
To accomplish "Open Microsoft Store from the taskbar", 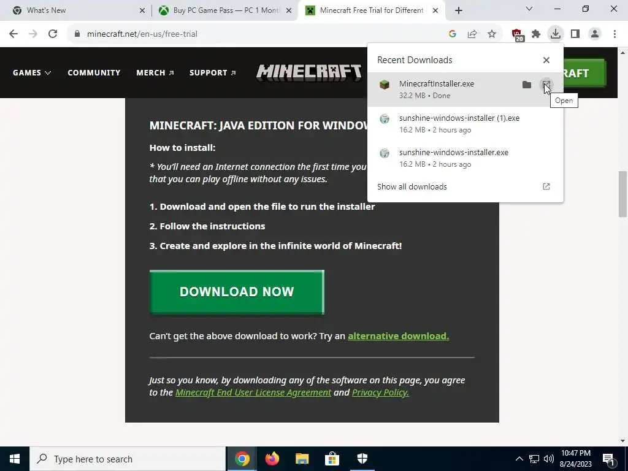I will (x=332, y=459).
